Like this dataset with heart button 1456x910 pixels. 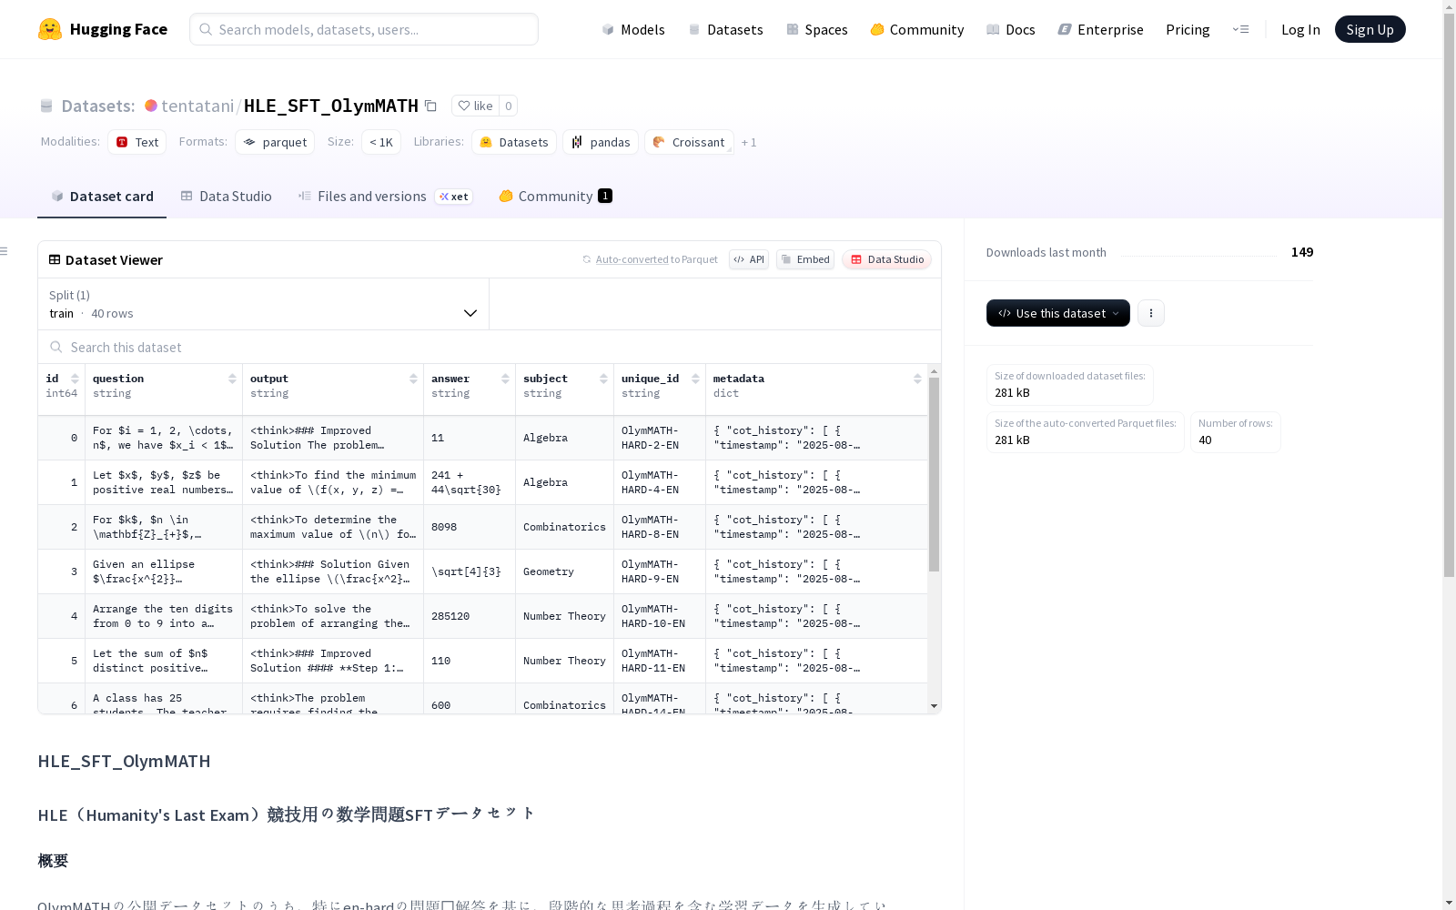pyautogui.click(x=475, y=106)
